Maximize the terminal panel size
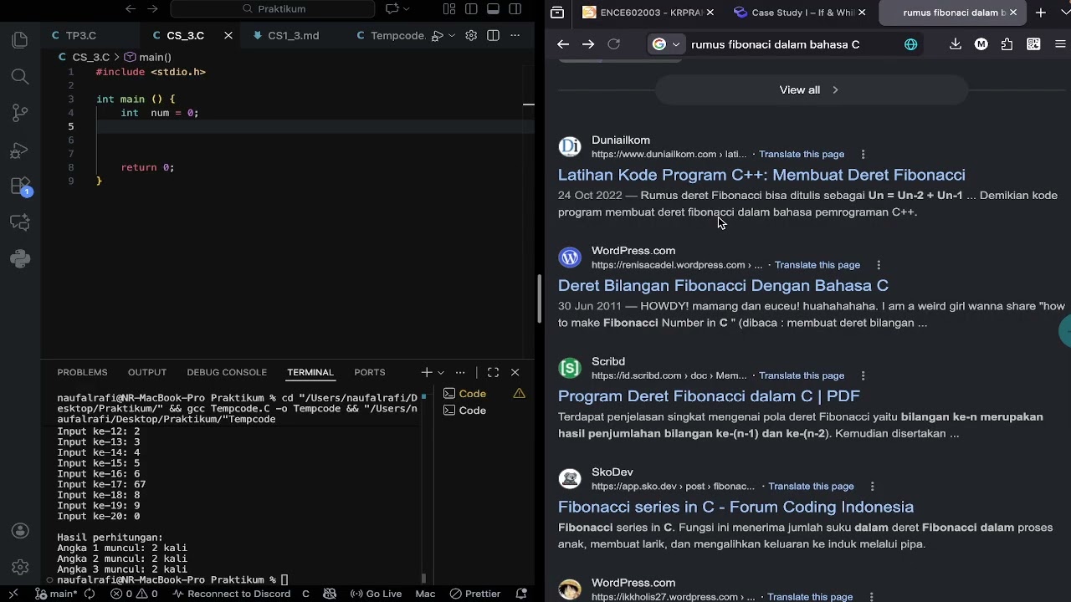1071x602 pixels. point(493,372)
